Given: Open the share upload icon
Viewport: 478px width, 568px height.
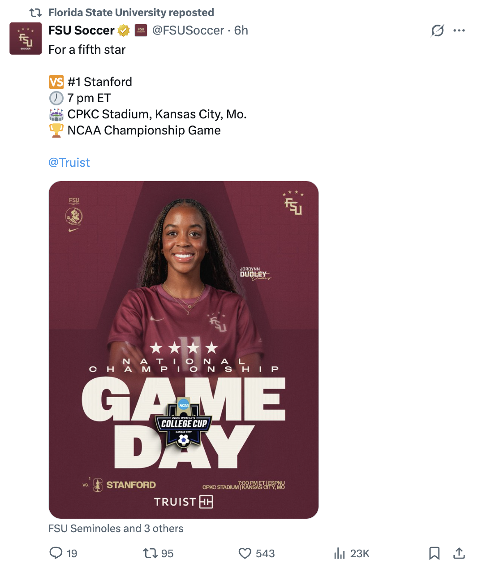Looking at the screenshot, I should pyautogui.click(x=459, y=553).
